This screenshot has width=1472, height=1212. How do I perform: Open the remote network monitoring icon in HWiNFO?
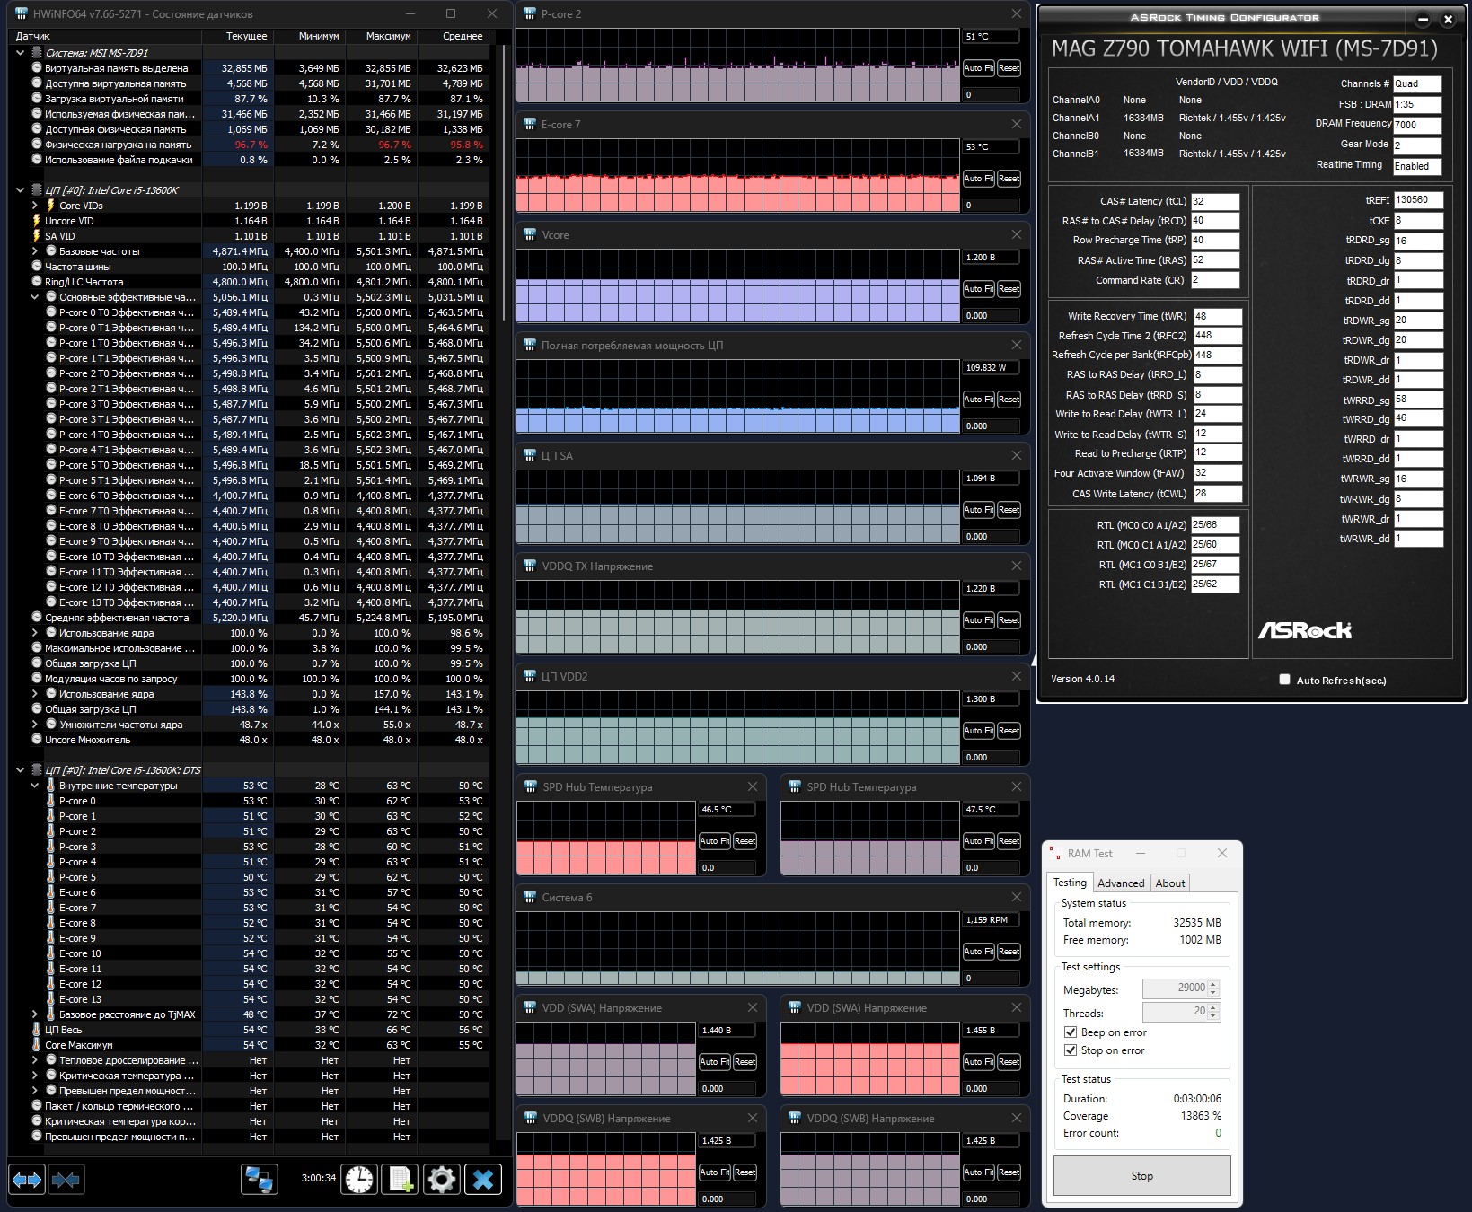260,1179
